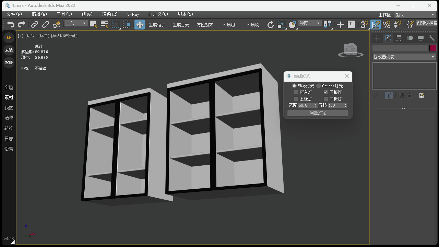Open the Modify command panel tab
The height and width of the screenshot is (247, 439).
click(388, 38)
